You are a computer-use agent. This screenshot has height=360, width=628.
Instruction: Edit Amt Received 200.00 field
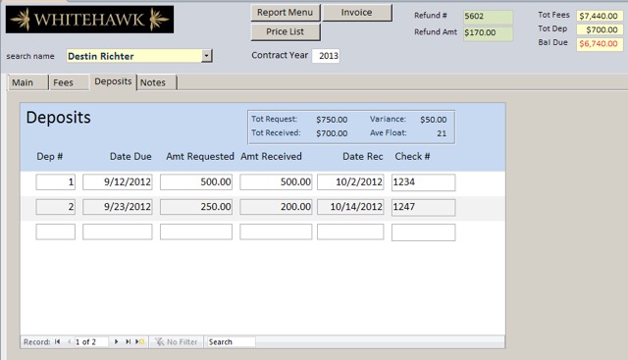coord(276,207)
